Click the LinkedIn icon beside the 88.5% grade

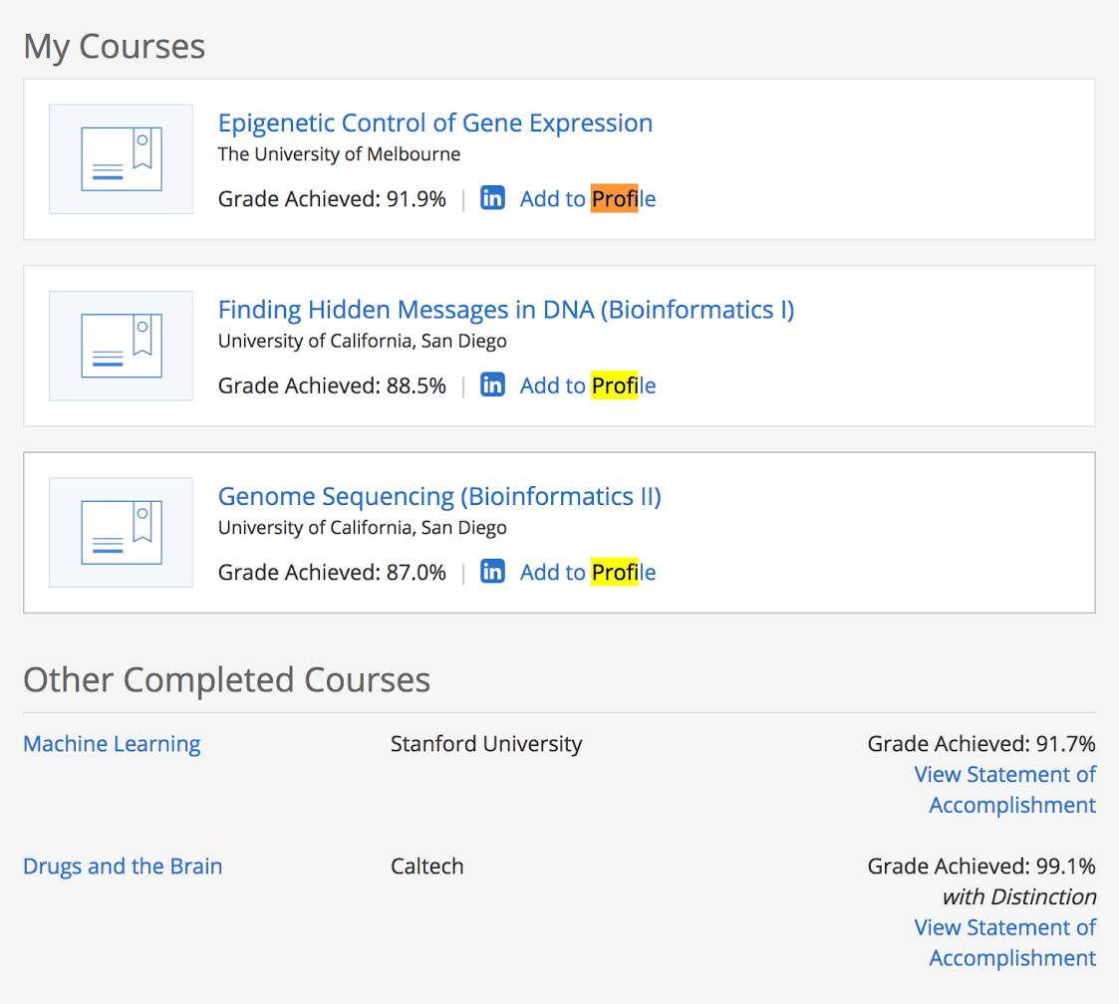492,384
